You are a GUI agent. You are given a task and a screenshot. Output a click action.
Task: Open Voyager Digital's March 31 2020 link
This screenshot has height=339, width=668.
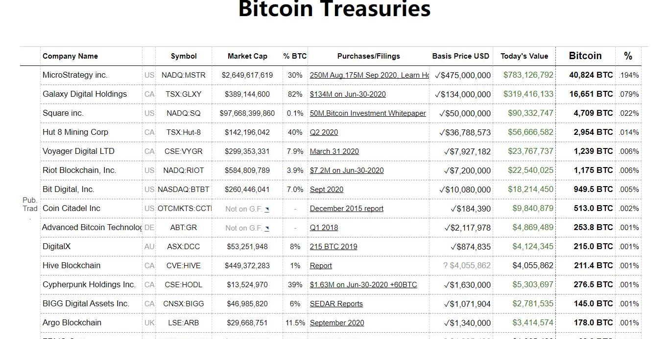click(334, 151)
